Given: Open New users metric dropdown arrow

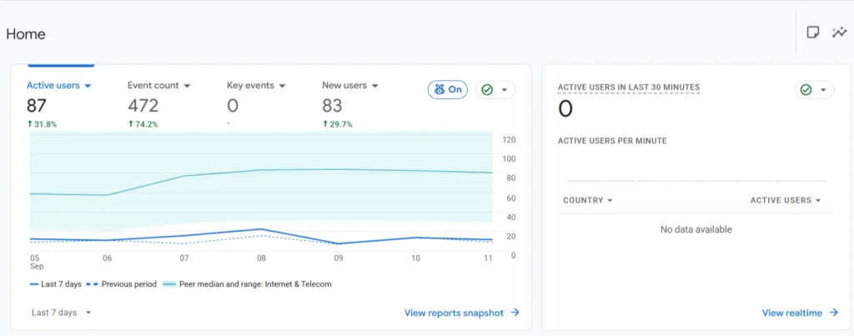Looking at the screenshot, I should point(374,86).
